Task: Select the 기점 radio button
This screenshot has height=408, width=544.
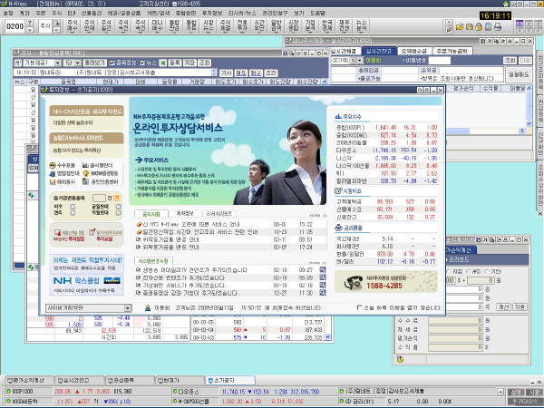Action: coord(449,271)
